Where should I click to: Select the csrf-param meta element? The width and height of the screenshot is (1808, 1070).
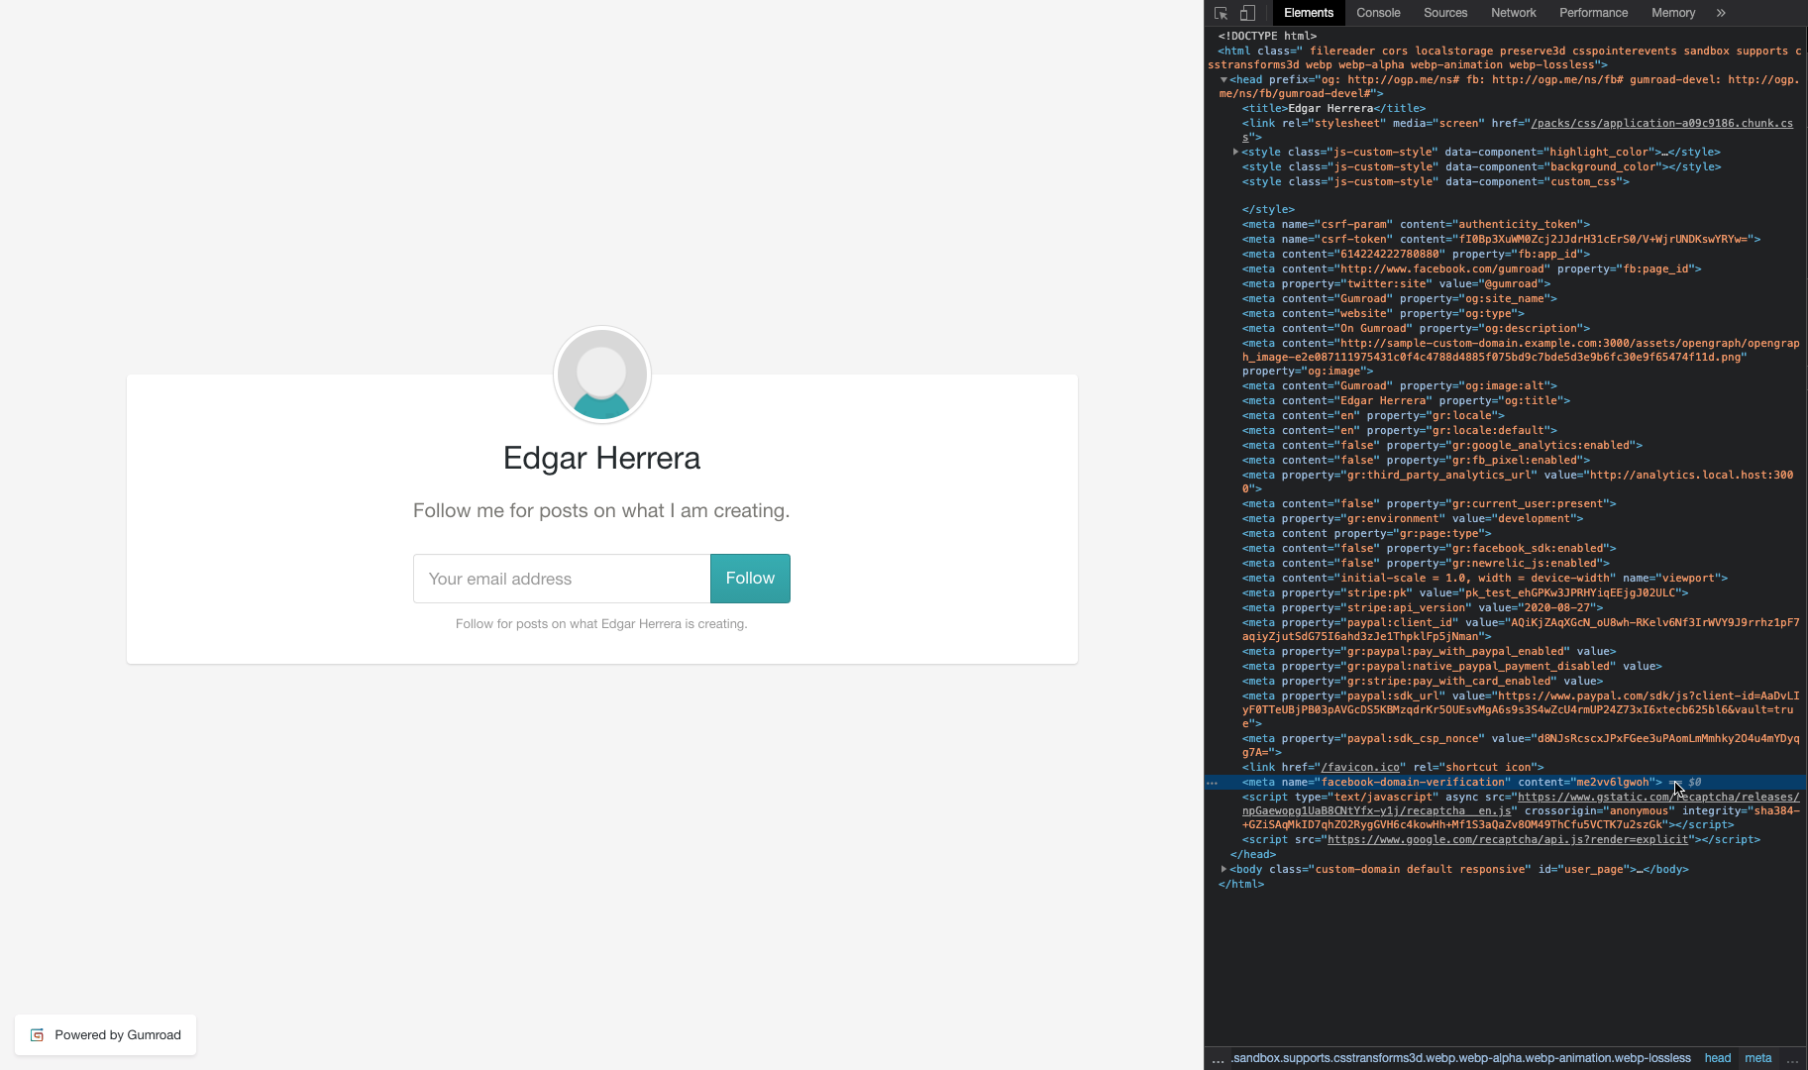click(x=1416, y=224)
